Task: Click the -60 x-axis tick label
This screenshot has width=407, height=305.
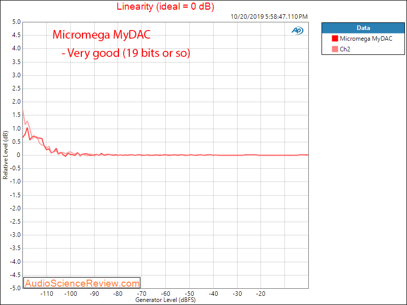Action: coord(166,294)
